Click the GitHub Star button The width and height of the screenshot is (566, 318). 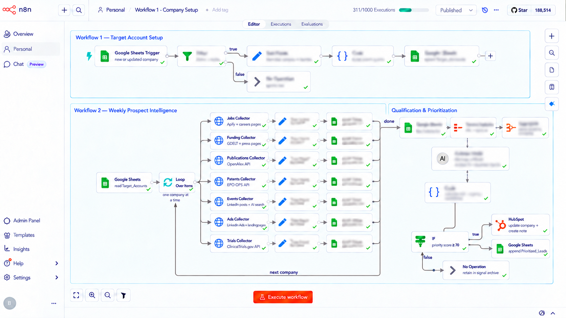point(519,10)
